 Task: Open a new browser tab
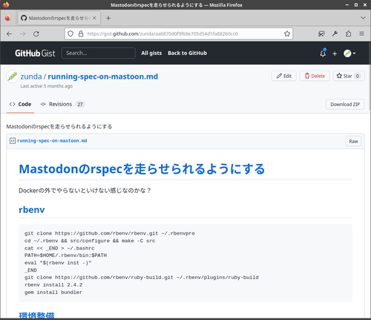108,18
